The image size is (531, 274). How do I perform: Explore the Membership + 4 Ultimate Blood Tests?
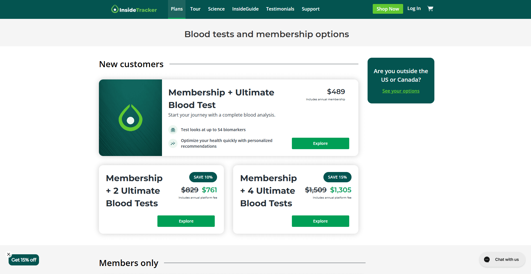coord(320,221)
